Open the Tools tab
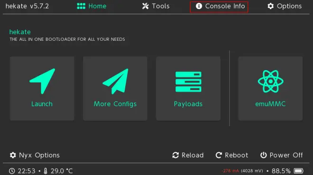The width and height of the screenshot is (313, 175). point(156,6)
